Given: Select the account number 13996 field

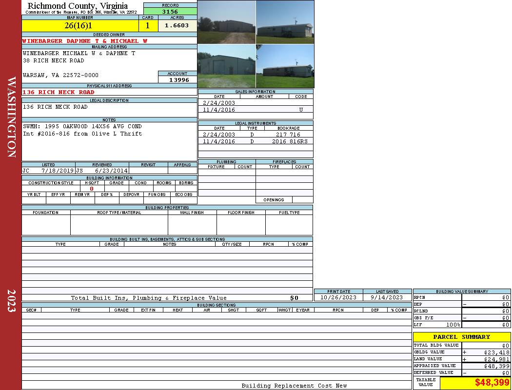Looking at the screenshot, I should [177, 80].
